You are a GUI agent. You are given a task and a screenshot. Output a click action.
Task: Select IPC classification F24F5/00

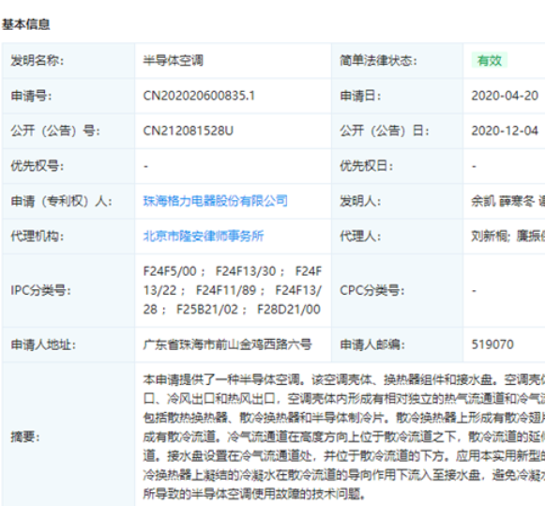click(170, 271)
